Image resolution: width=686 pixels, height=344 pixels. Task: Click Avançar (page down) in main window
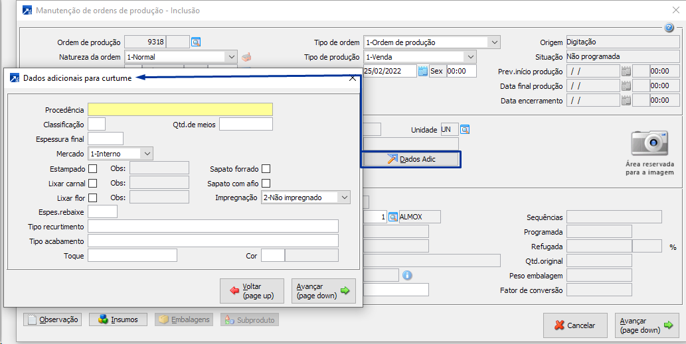click(647, 325)
